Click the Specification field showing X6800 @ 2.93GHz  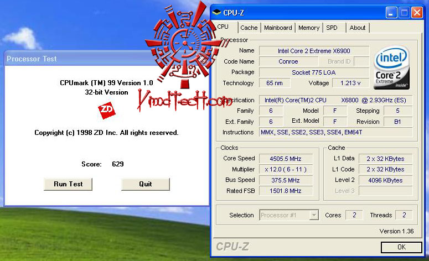pos(335,100)
